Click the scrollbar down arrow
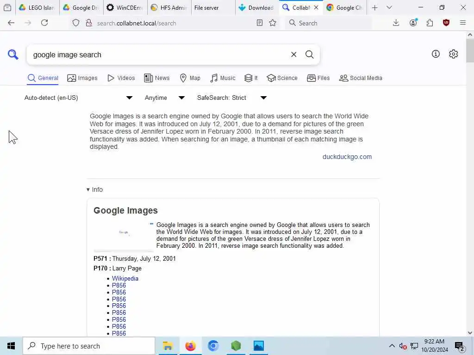This screenshot has height=355, width=474. click(470, 333)
